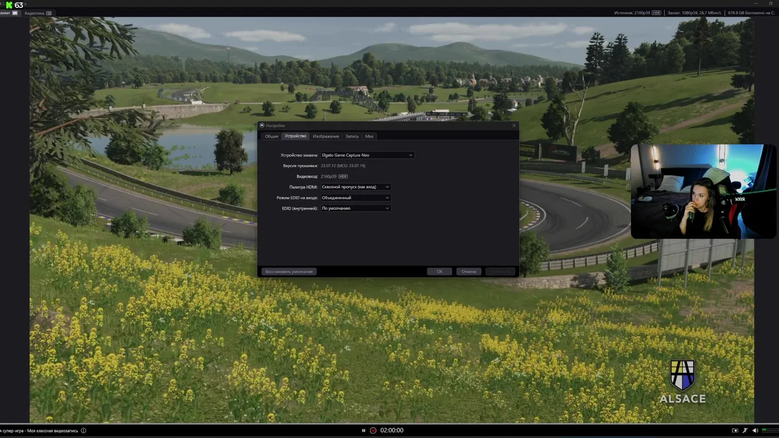Switch to the Мик tab

coord(369,136)
